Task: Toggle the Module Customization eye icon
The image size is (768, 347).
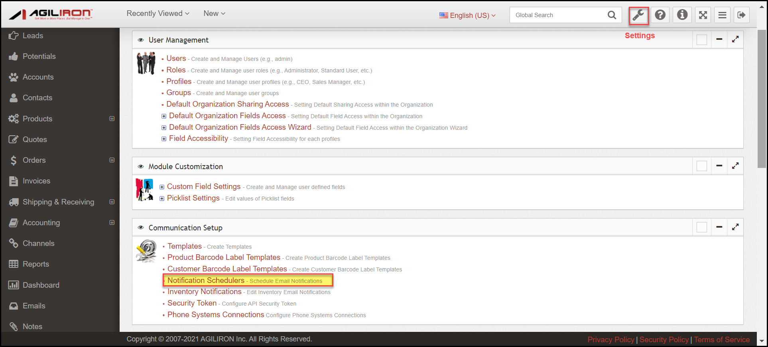Action: [x=141, y=167]
